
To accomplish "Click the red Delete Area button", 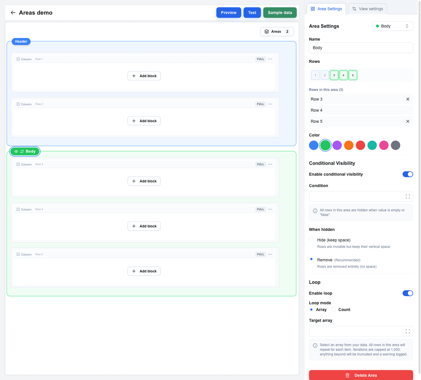I will click(361, 375).
